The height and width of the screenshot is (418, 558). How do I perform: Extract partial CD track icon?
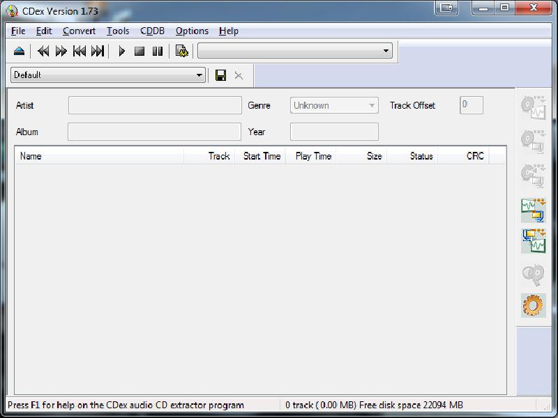pyautogui.click(x=533, y=176)
